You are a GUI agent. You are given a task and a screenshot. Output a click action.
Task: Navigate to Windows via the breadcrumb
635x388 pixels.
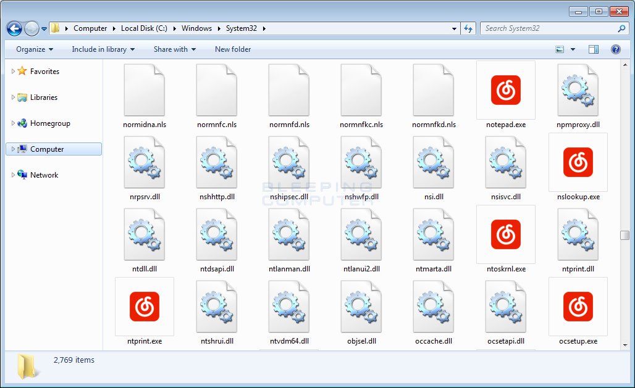pyautogui.click(x=197, y=28)
